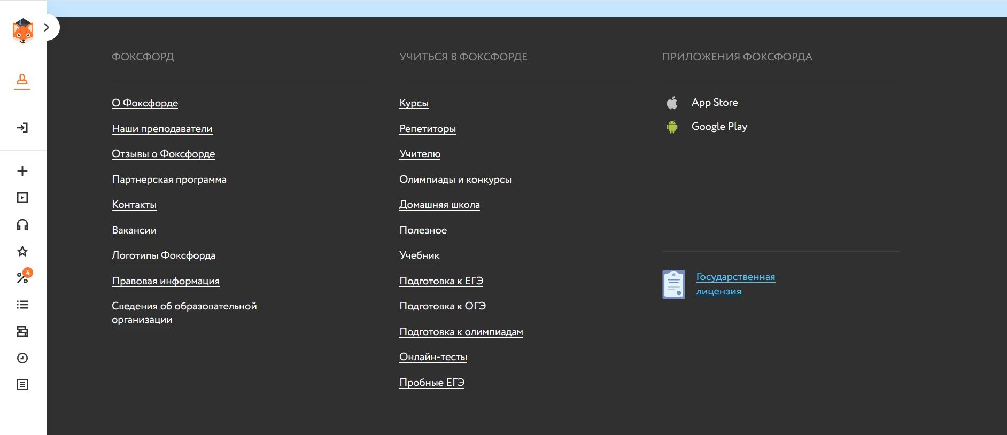Image resolution: width=1007 pixels, height=435 pixels.
Task: Open the video play square icon
Action: pos(22,198)
